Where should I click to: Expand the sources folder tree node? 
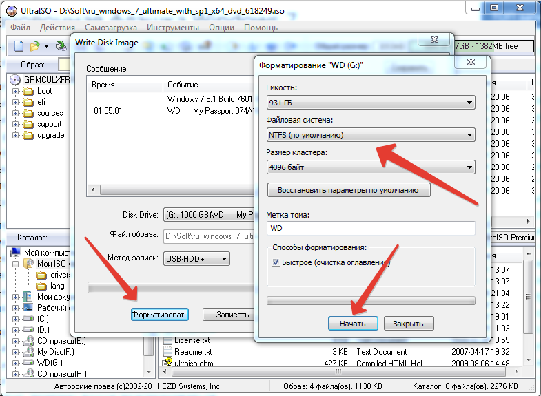(15, 114)
